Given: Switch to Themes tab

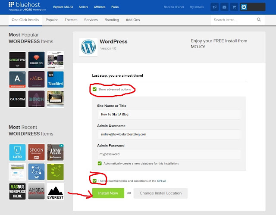Looking at the screenshot, I should (71, 20).
